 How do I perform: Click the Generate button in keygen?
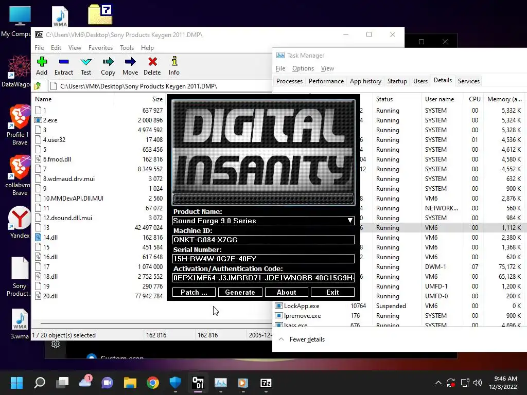pyautogui.click(x=240, y=292)
